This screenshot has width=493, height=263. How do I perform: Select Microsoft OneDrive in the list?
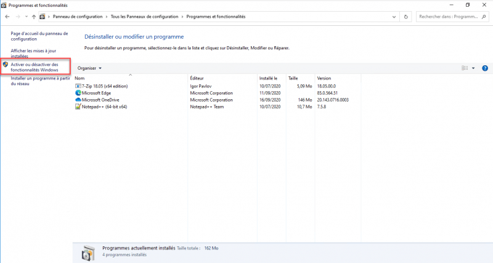(218, 100)
